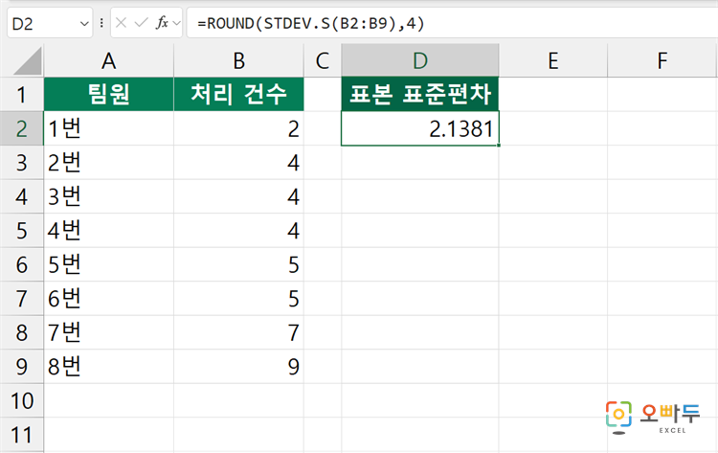
Task: Expand the formula bar dropdown chevron next to fx
Action: click(177, 23)
